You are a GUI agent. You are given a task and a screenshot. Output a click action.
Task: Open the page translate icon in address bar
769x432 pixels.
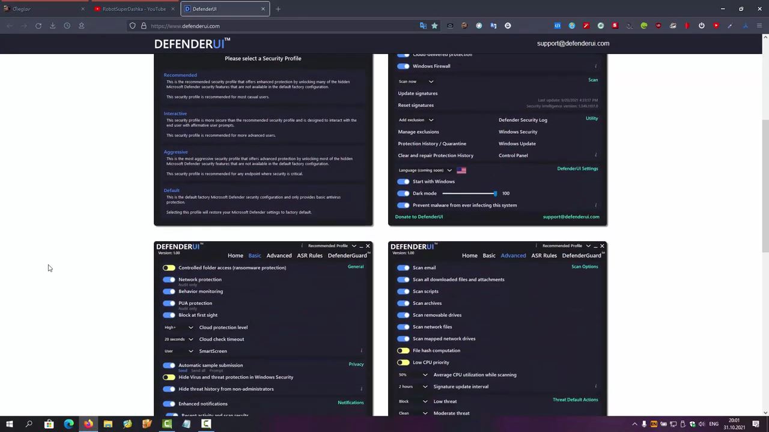423,26
